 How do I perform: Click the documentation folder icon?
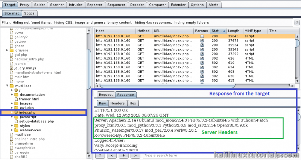16,95
